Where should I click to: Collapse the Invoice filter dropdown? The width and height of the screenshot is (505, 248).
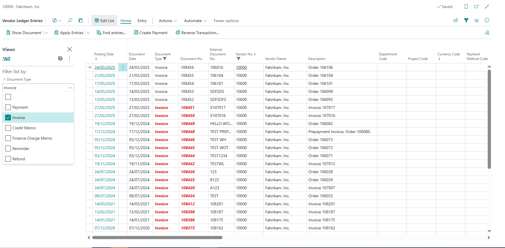click(x=70, y=88)
